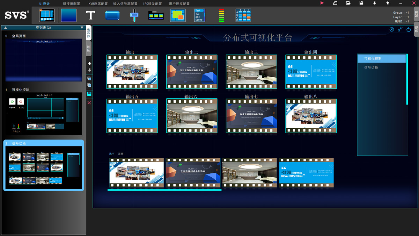
Task: Select the 可视化控制 page thumbnail
Action: [x=44, y=114]
